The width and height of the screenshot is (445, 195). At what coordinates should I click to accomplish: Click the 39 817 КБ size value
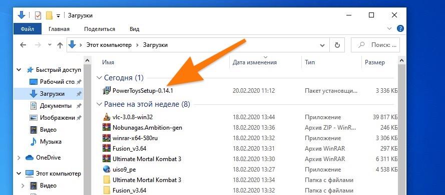(x=385, y=117)
